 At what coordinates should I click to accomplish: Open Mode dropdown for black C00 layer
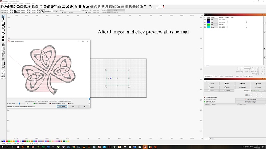point(214,20)
